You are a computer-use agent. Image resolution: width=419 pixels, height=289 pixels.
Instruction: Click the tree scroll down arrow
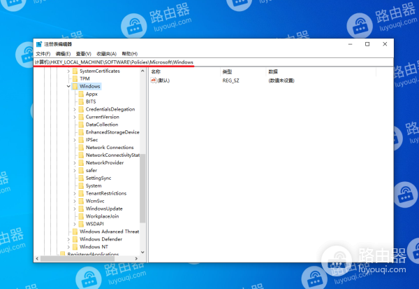[x=142, y=253]
